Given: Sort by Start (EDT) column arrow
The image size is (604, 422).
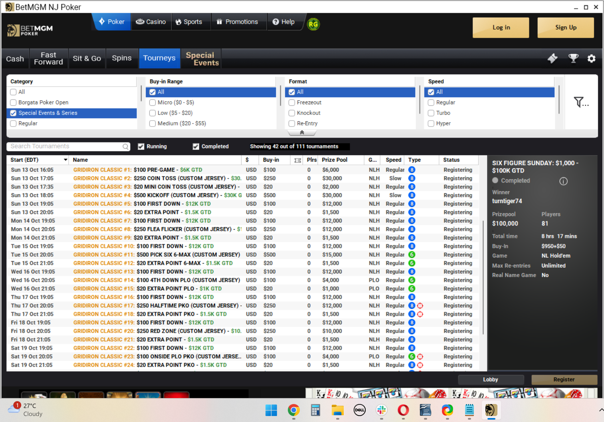Looking at the screenshot, I should (65, 160).
